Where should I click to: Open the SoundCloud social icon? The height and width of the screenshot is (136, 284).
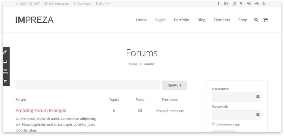[x=256, y=3]
